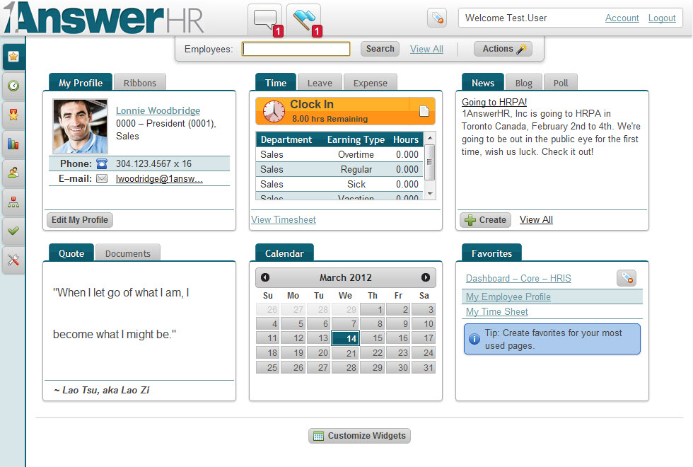Click the timesheet table scrollbar thumb

(430, 162)
